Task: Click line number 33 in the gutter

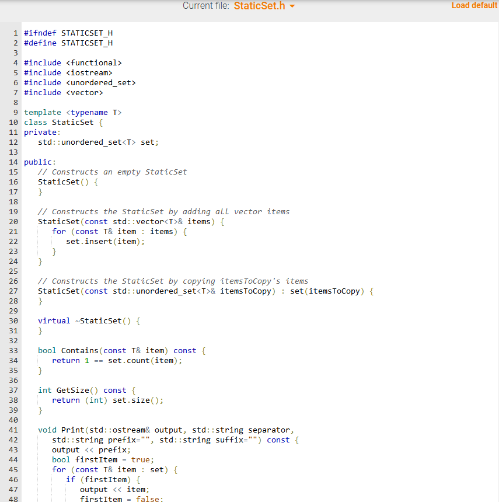Action: 13,350
